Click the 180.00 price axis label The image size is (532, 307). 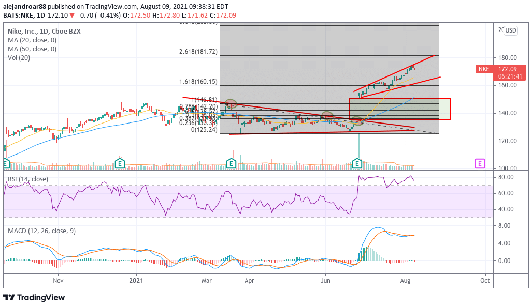507,58
